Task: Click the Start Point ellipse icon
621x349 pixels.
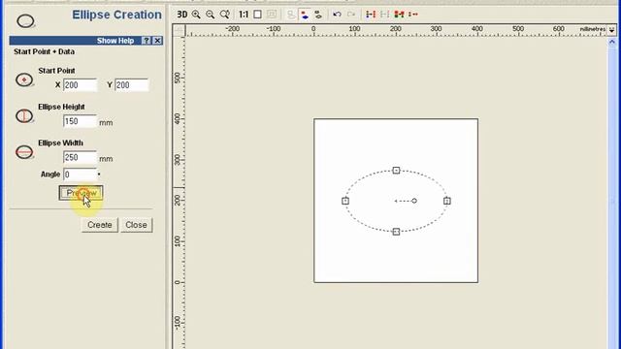Action: click(x=24, y=79)
